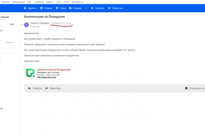Viewport: 205px width, 136px height.
Task: Click the Покердом green logo image
Action: (31, 73)
